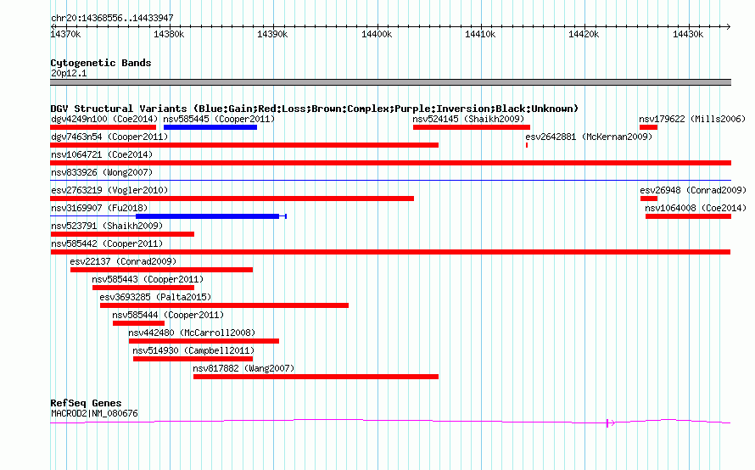Click the thin blue line of nsv833926
This screenshot has width=755, height=470.
[390, 181]
